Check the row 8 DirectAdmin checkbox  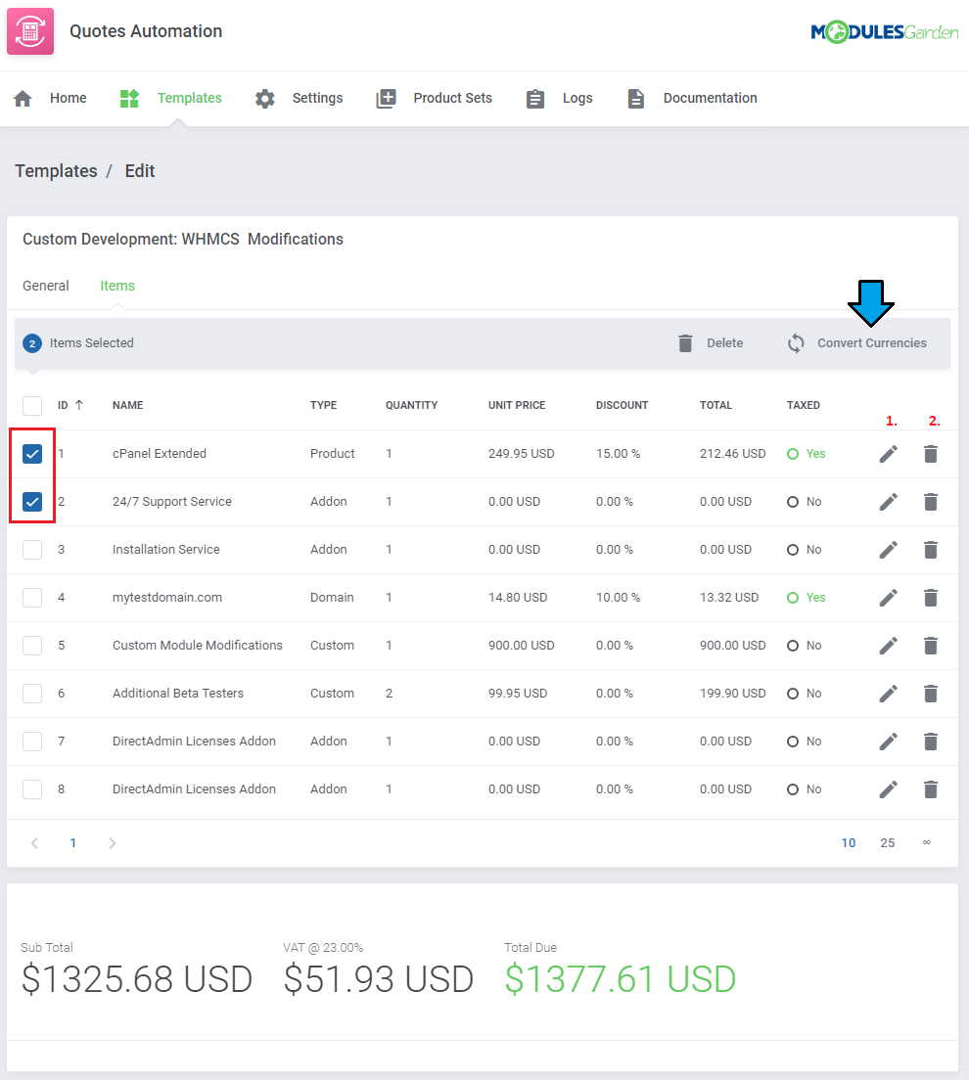click(32, 789)
